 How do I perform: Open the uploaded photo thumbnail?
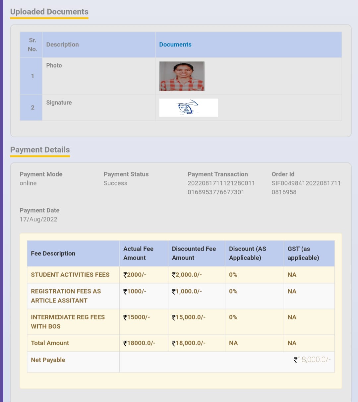pos(182,76)
